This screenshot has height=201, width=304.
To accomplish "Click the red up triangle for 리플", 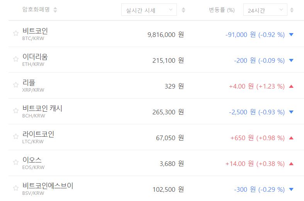I will tap(291, 86).
